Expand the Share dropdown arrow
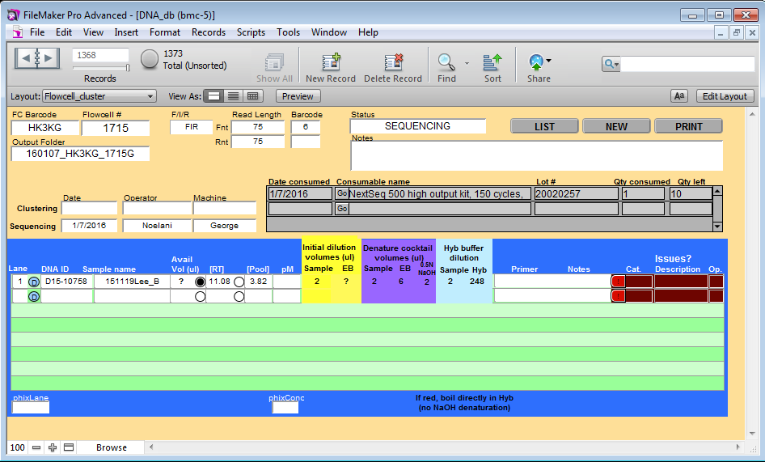The width and height of the screenshot is (765, 462). (549, 61)
